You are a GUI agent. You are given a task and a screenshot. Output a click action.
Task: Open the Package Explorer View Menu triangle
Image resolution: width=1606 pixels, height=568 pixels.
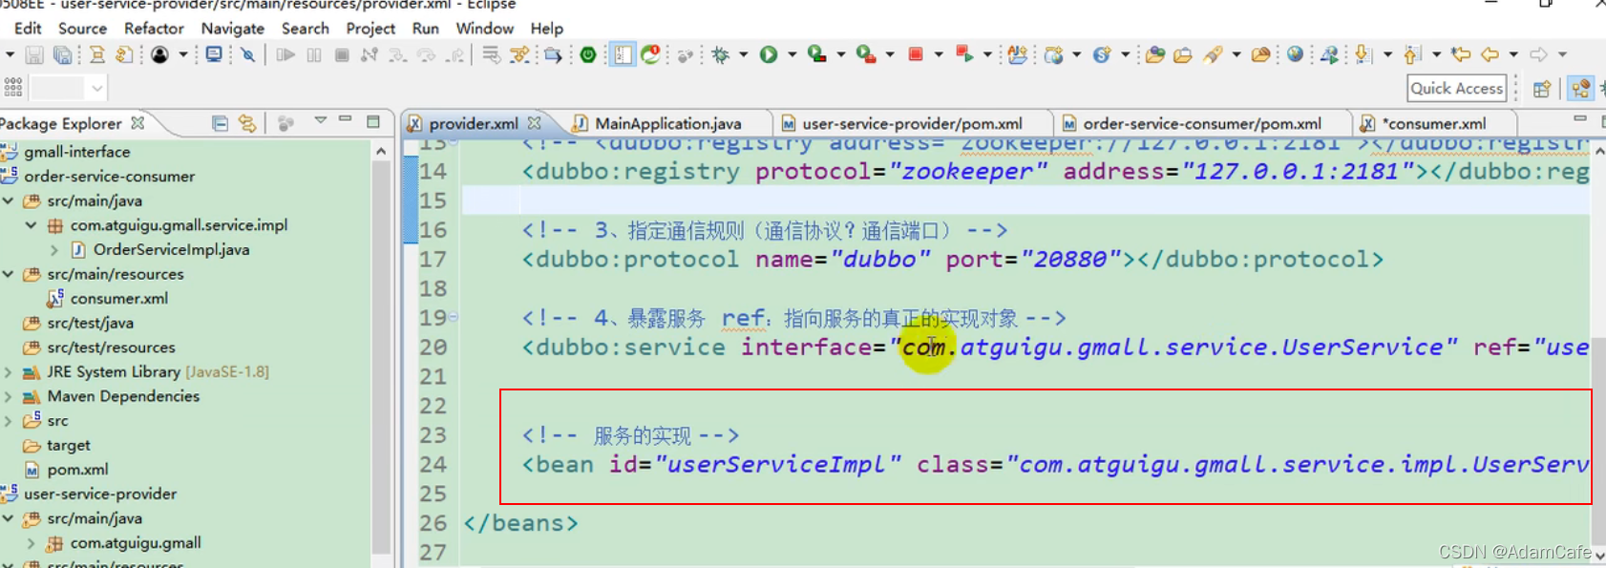[x=321, y=120]
